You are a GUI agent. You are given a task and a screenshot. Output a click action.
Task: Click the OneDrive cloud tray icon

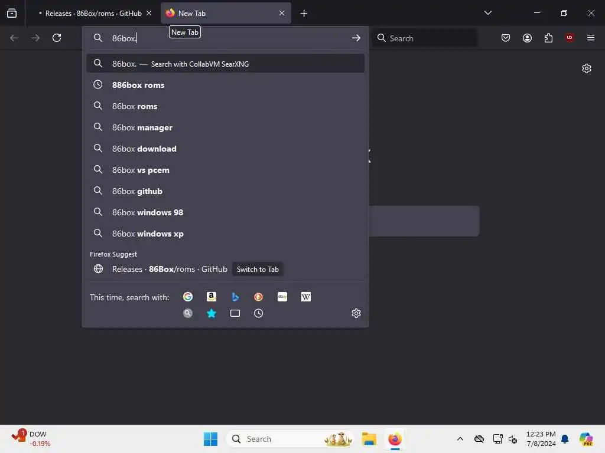[479, 439]
